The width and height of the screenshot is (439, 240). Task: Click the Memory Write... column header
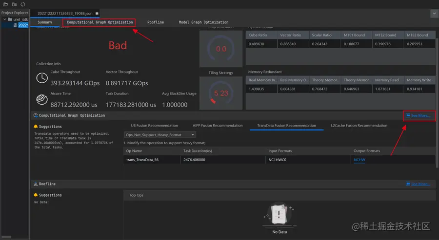coord(419,80)
